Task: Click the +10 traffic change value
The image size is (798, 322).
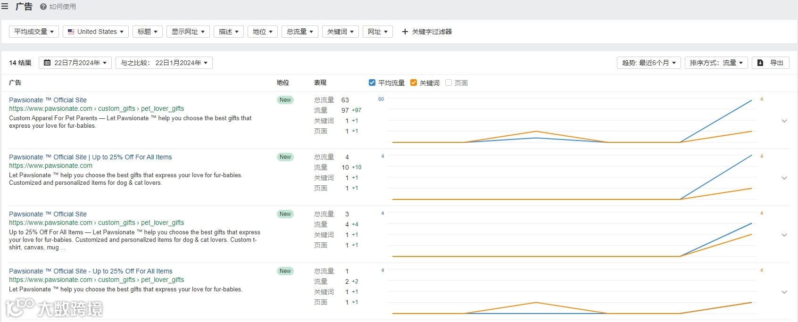Action: (x=357, y=167)
